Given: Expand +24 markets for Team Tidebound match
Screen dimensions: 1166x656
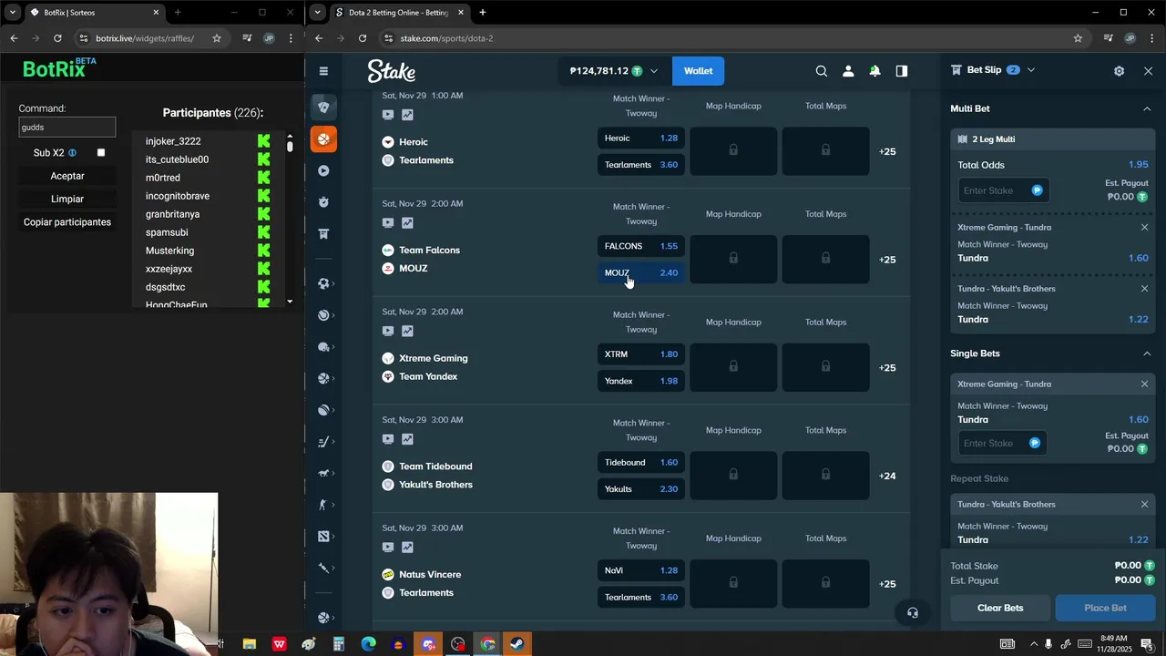Looking at the screenshot, I should (887, 476).
